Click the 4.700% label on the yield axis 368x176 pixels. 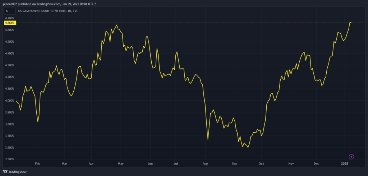(x=9, y=18)
